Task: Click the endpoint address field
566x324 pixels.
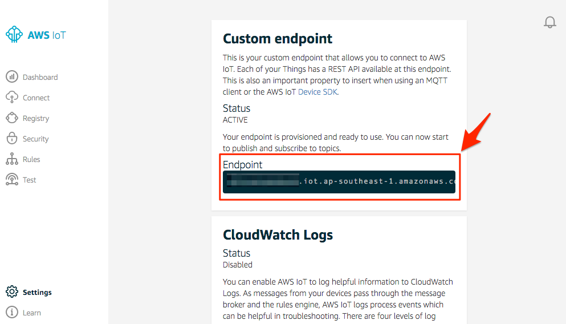Action: click(339, 182)
